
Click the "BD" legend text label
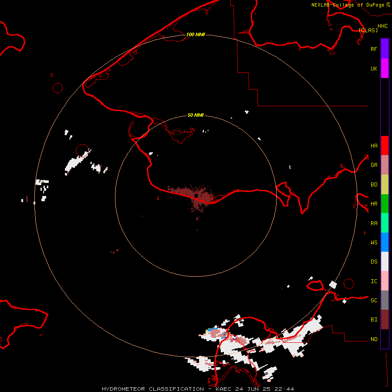pyautogui.click(x=374, y=185)
